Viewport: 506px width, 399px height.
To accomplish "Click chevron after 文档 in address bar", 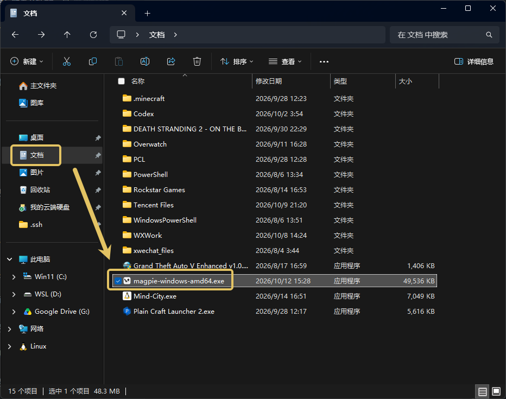I will (175, 35).
